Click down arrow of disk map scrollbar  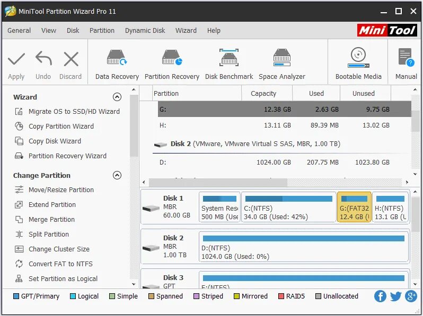(x=415, y=284)
